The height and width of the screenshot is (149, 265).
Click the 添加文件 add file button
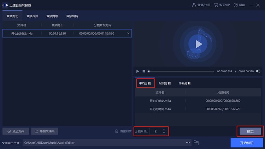[x=16, y=131]
